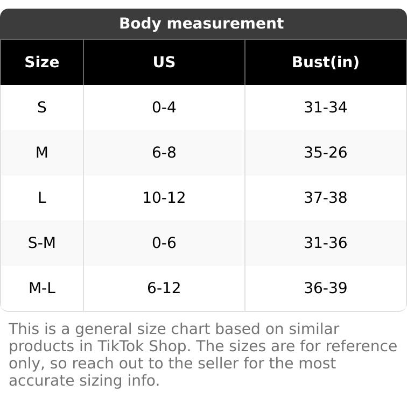407x398 pixels.
Task: Click the Body measurement table title
Action: point(201,24)
